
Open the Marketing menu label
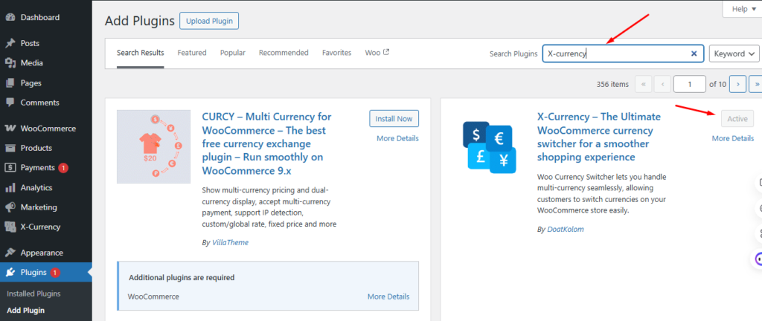39,207
